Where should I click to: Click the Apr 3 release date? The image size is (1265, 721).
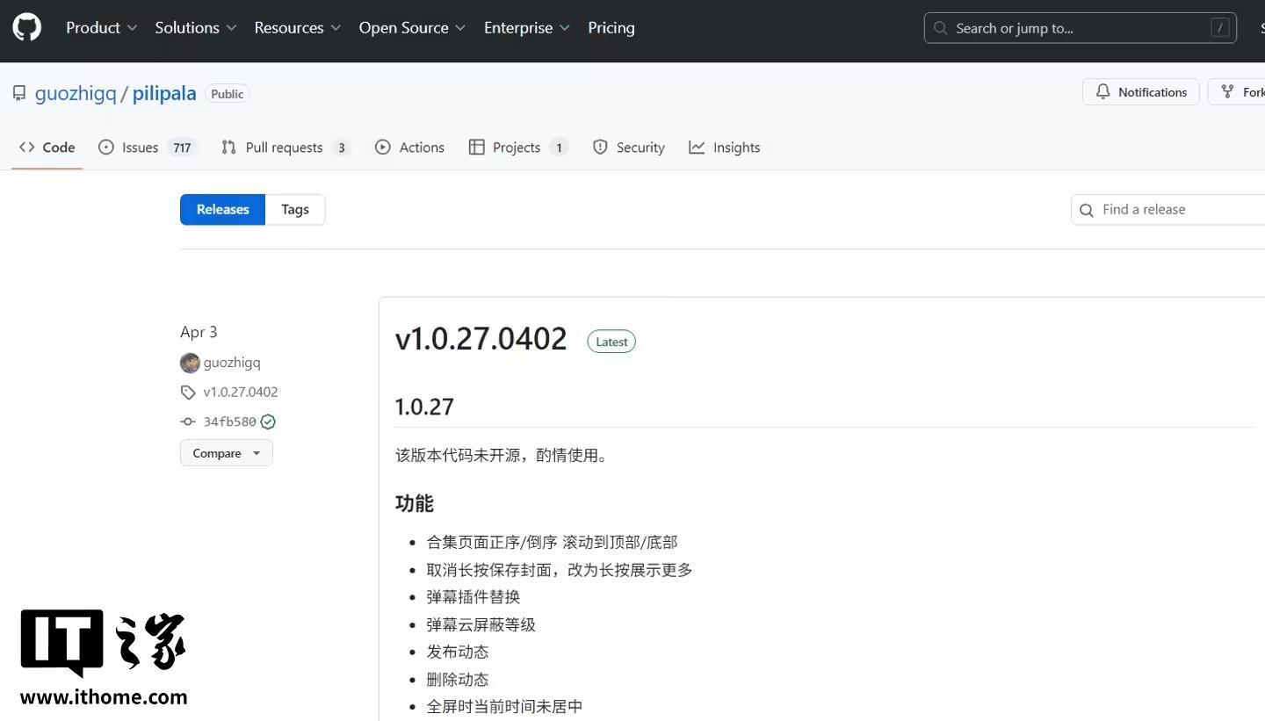[199, 332]
